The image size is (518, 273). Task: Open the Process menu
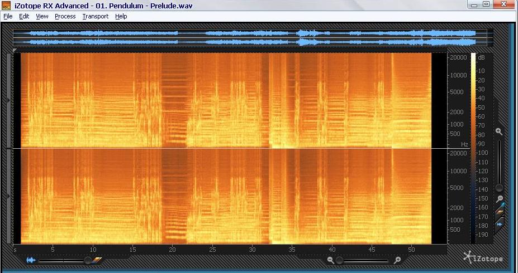point(65,16)
